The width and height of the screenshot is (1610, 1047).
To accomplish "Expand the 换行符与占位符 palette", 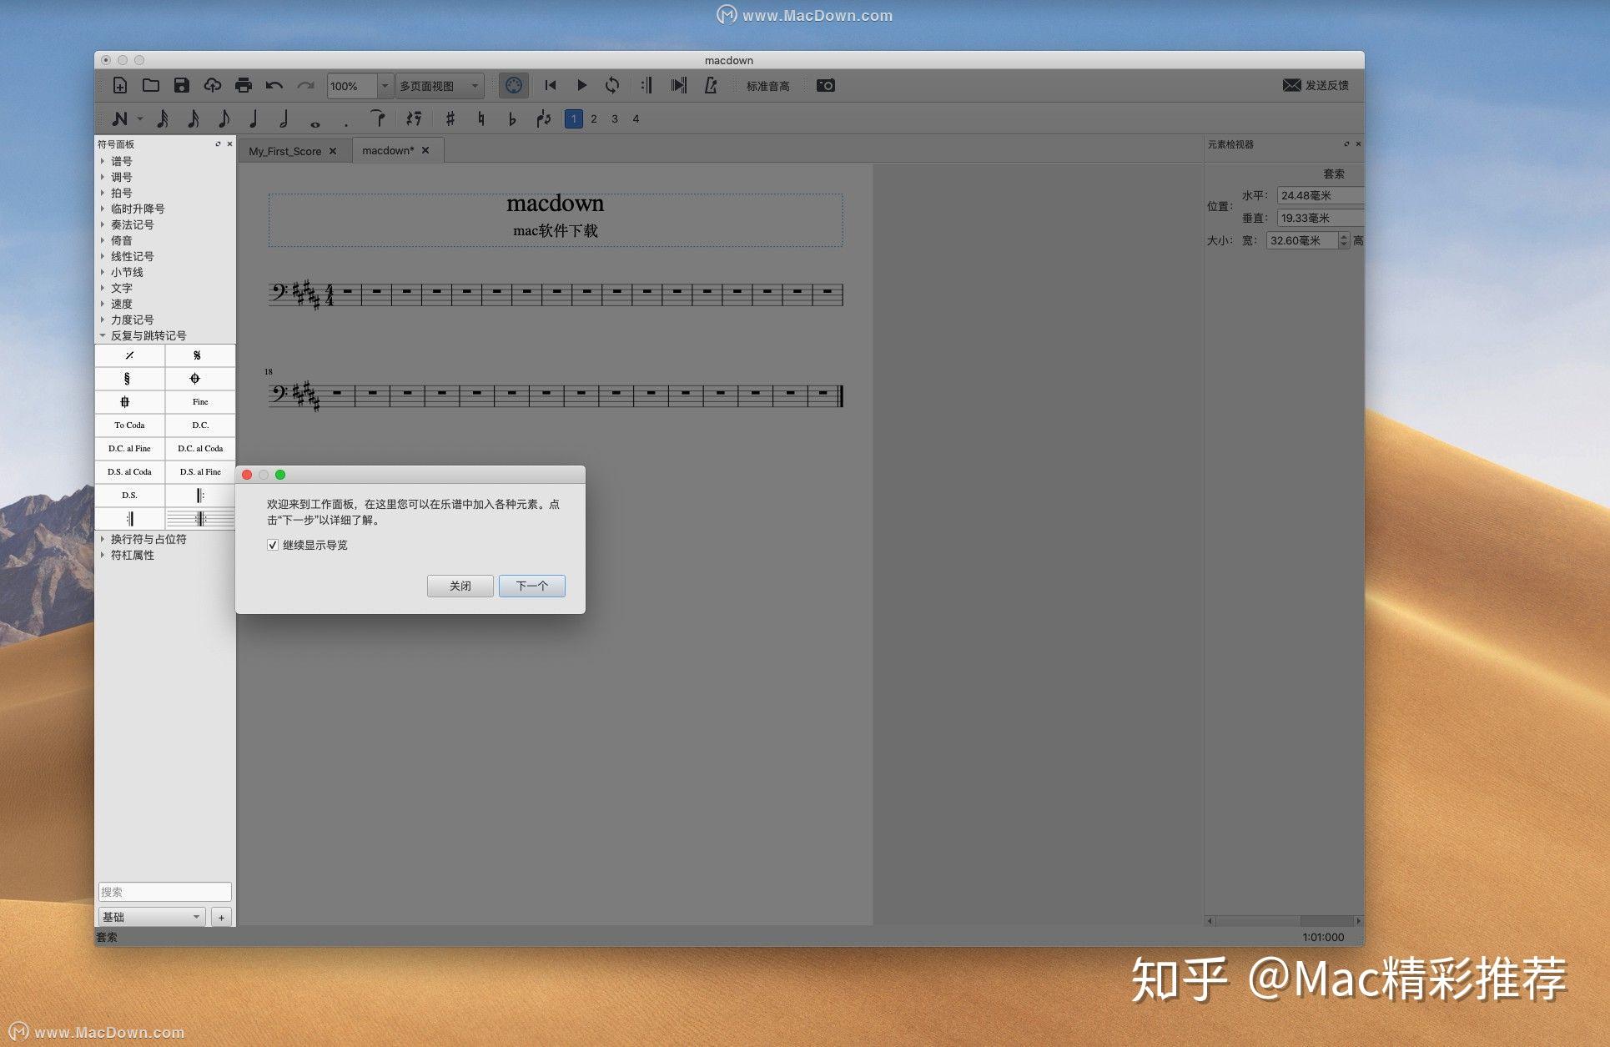I will click(x=103, y=539).
